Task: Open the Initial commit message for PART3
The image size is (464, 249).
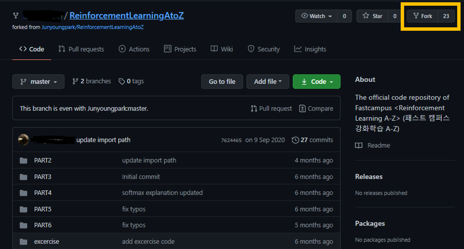Action: [141, 177]
